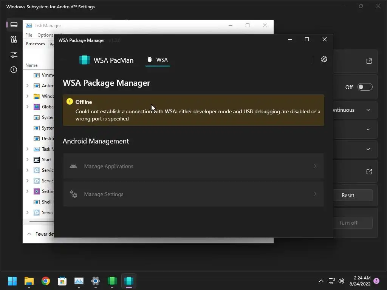Click the Offline warning icon

(70, 102)
